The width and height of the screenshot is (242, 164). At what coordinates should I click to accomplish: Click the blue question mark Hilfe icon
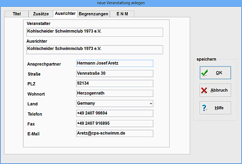point(204,108)
